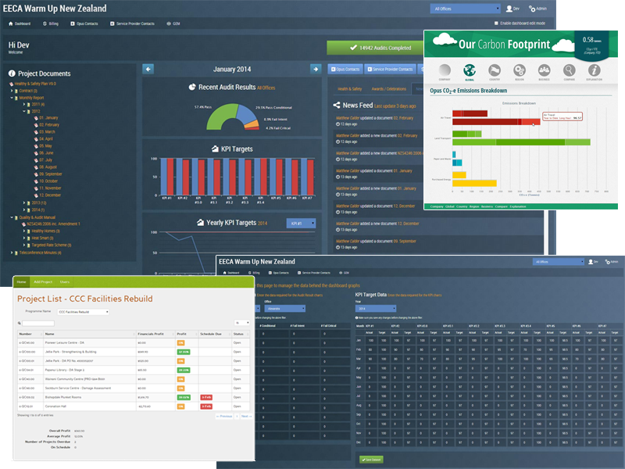This screenshot has width=625, height=469.
Task: Select the Home tab in Project List
Action: pyautogui.click(x=22, y=282)
